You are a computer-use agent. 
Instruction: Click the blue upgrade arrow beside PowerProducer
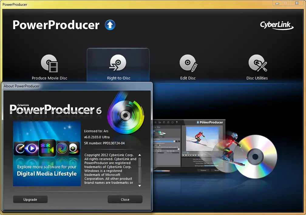pos(110,25)
